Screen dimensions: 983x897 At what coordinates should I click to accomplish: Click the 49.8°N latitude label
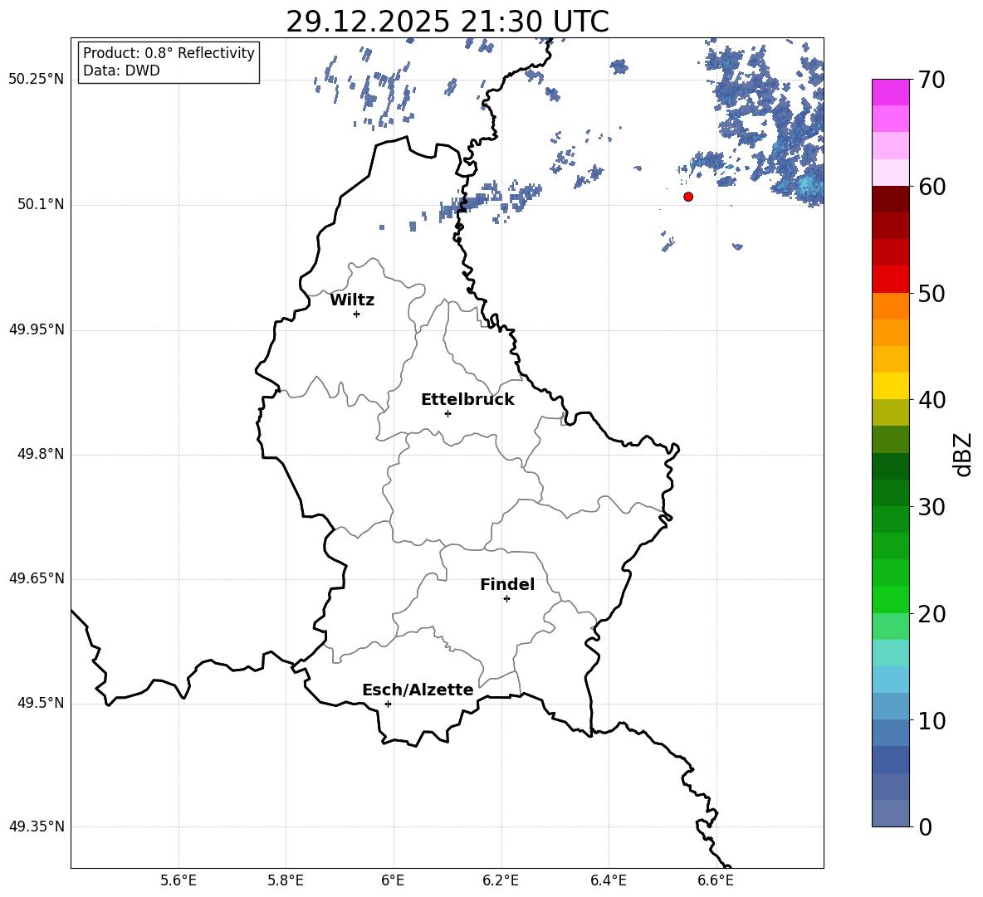[41, 454]
